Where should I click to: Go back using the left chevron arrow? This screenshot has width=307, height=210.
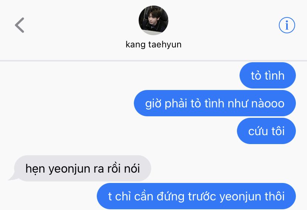point(20,25)
